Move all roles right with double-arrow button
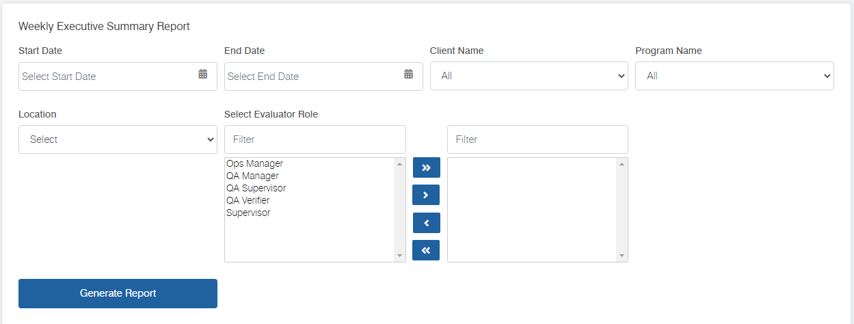This screenshot has width=854, height=324. [x=426, y=167]
